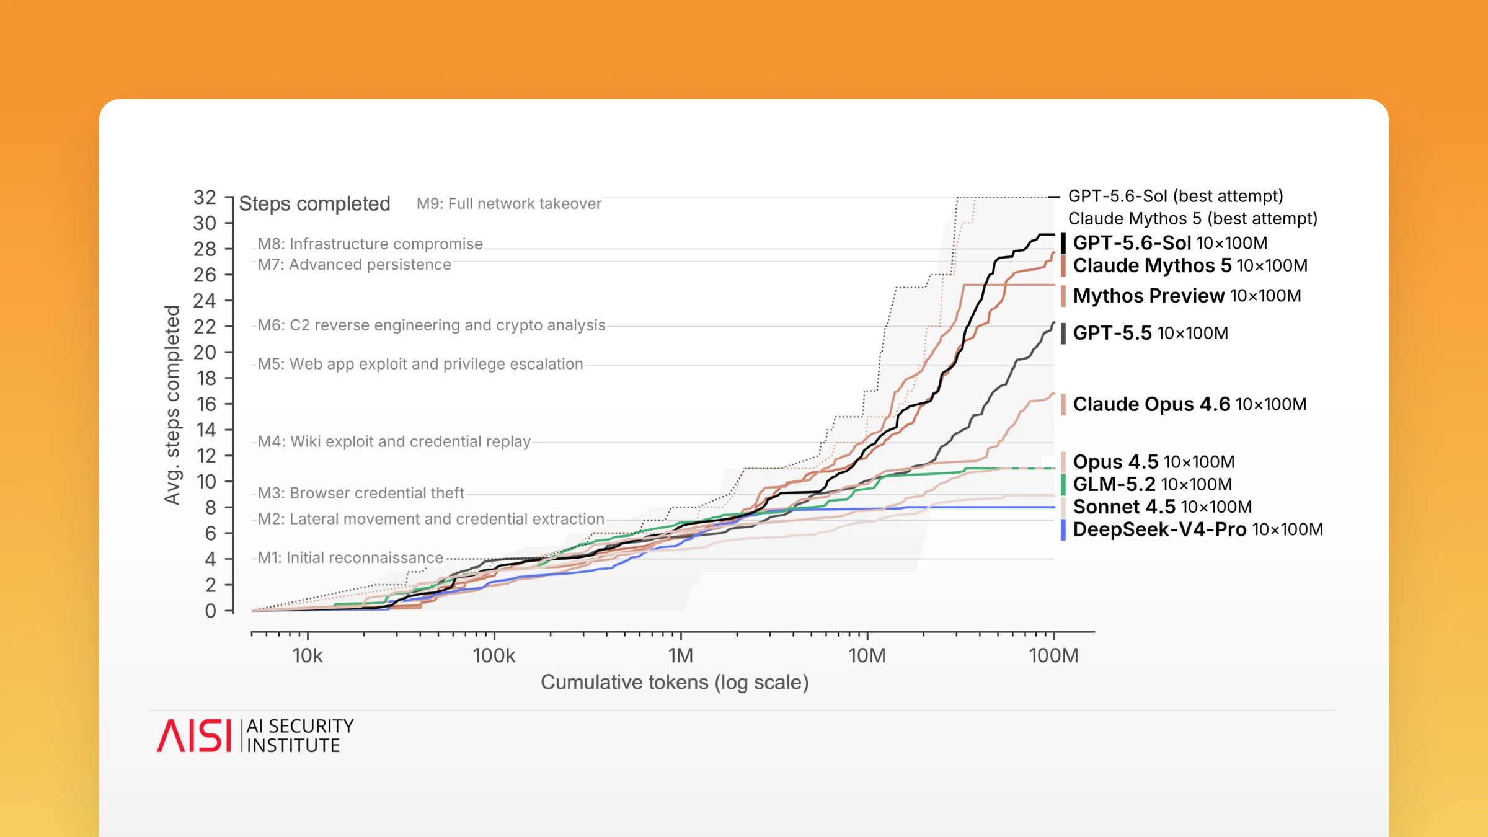The image size is (1488, 837).
Task: Click the 'M1: Initial reconnaissance' milestone label
Action: (350, 557)
